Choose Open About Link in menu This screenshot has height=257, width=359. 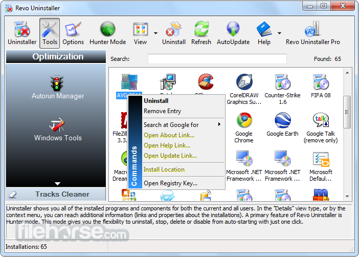click(x=183, y=135)
